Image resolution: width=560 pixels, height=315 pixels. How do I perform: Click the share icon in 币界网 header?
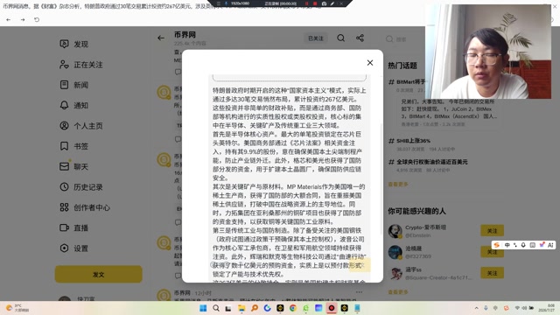tap(360, 38)
